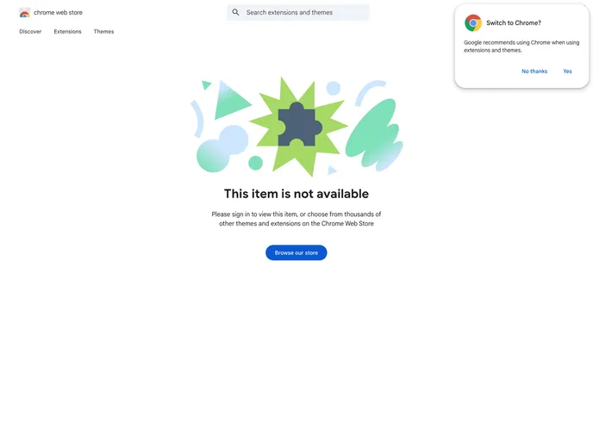Go to the Themes tab
The width and height of the screenshot is (593, 441).
pos(103,32)
